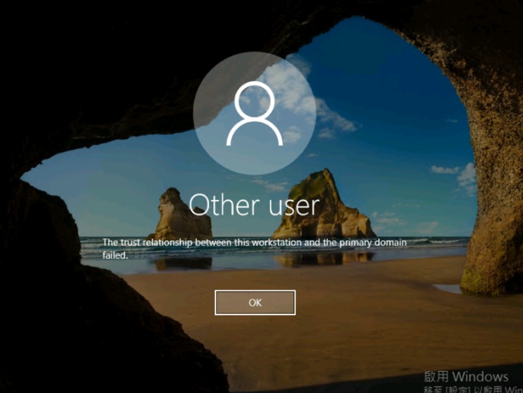The height and width of the screenshot is (393, 523).
Task: Click the word "Windows" in the watermark
Action: pos(480,377)
